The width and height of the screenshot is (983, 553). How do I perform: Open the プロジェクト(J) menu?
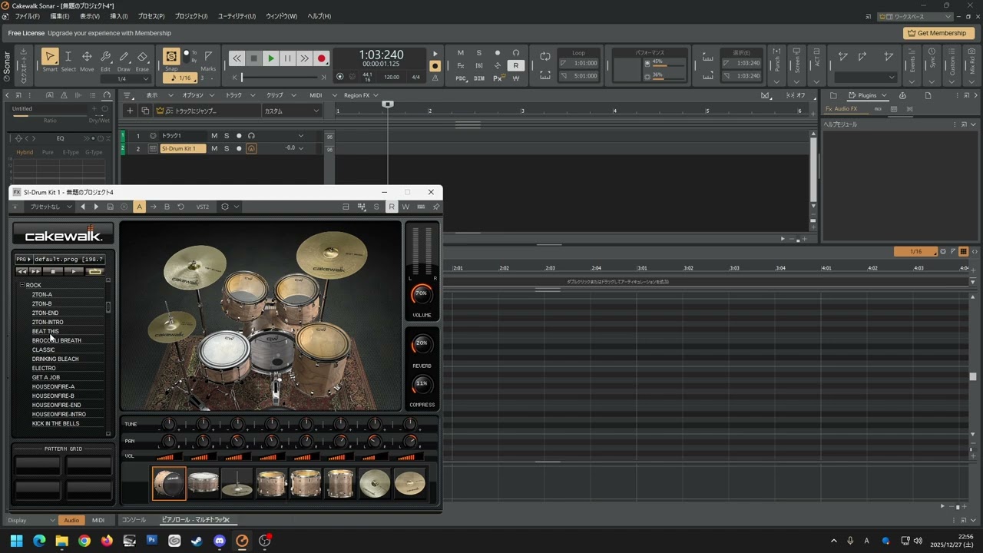[x=190, y=16]
